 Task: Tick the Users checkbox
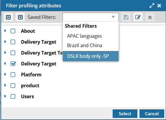click(x=13, y=96)
